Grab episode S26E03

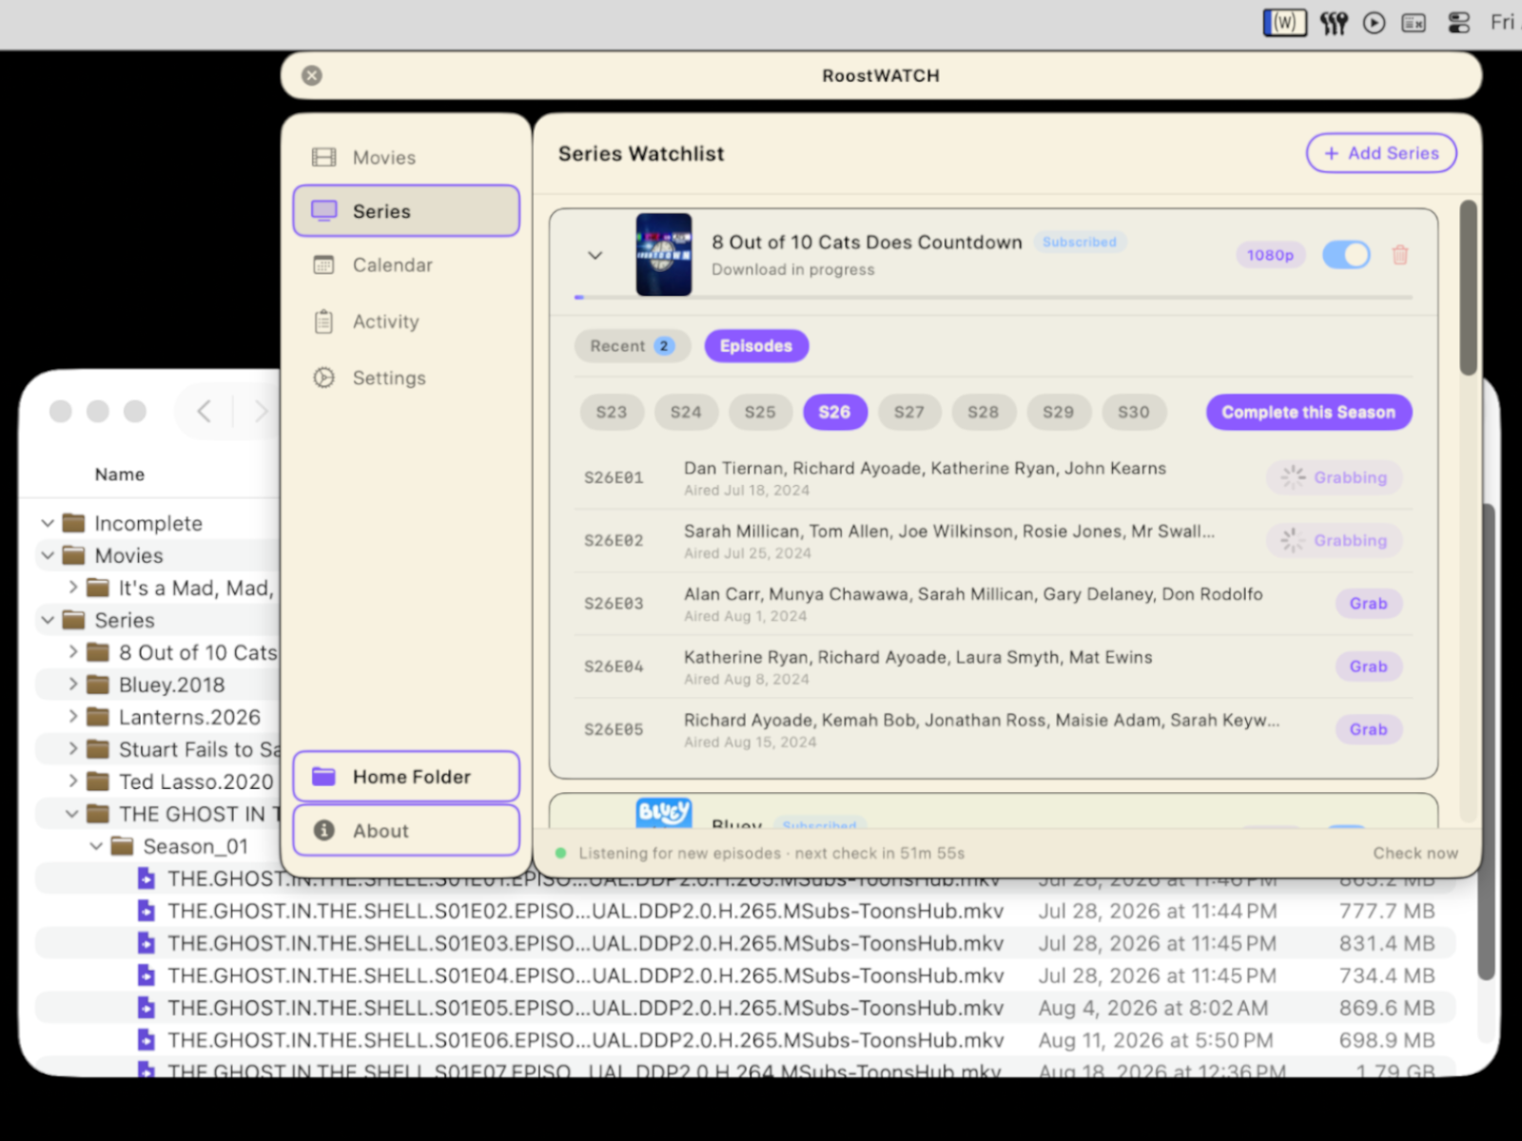[1369, 604]
